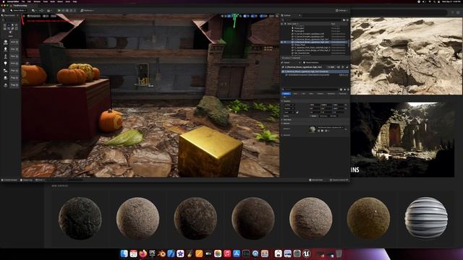463x260 pixels.
Task: Select the Character icon in Place Actors
Action: pyautogui.click(x=5, y=49)
